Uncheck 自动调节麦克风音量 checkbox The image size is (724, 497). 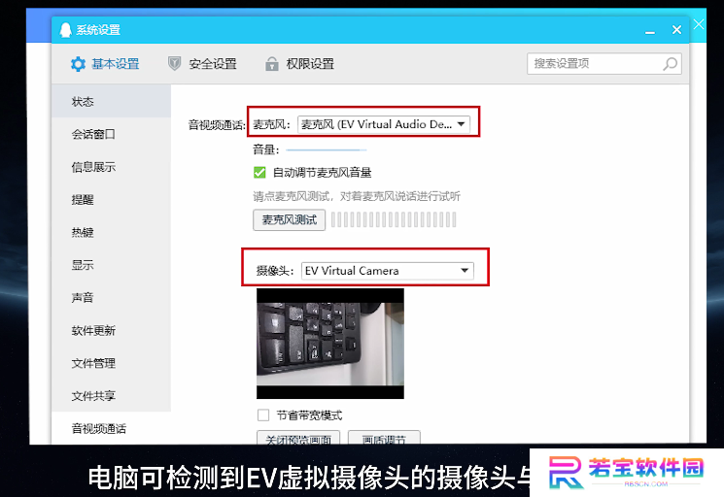pos(259,173)
